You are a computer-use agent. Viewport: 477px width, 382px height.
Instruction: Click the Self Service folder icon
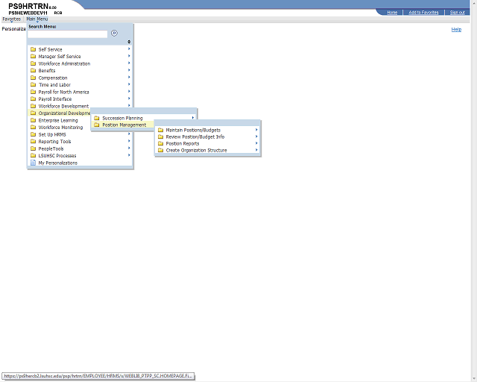(x=33, y=49)
